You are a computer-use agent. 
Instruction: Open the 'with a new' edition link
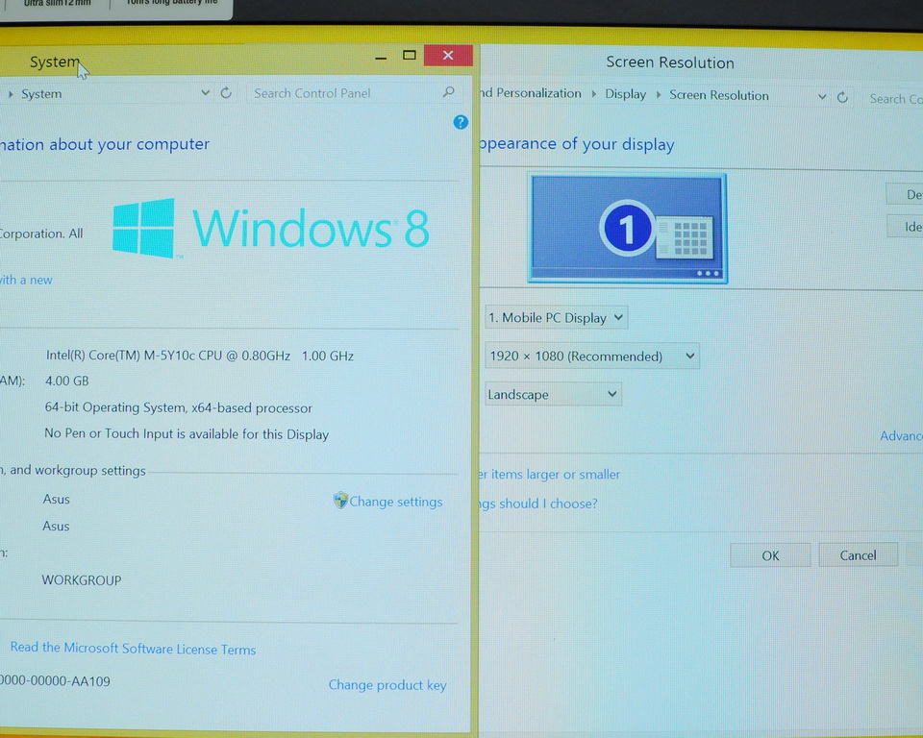point(26,281)
